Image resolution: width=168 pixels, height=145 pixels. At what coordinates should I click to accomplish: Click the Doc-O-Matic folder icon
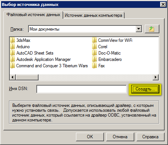94,53
